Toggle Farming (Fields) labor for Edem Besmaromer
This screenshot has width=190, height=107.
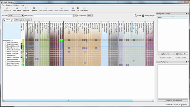69,48
